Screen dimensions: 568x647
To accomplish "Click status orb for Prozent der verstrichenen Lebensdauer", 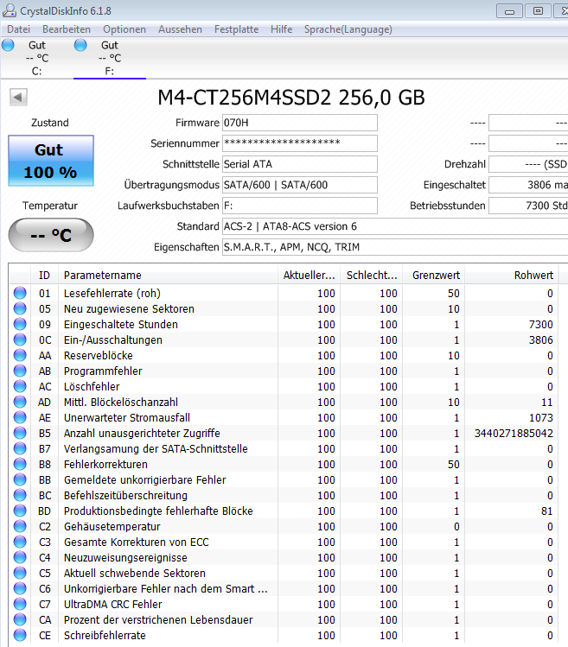I will pos(20,619).
